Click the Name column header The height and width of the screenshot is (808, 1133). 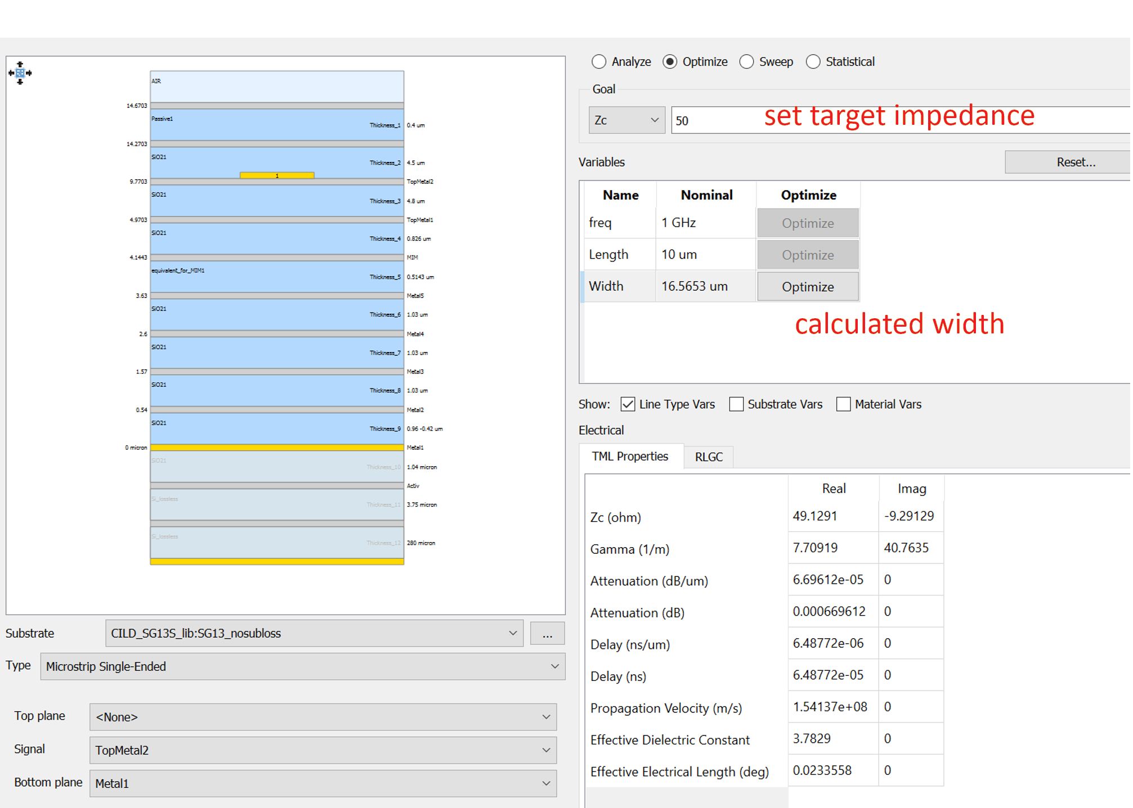620,195
